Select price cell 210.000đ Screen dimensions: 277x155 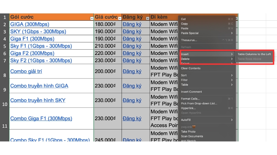pos(108,46)
